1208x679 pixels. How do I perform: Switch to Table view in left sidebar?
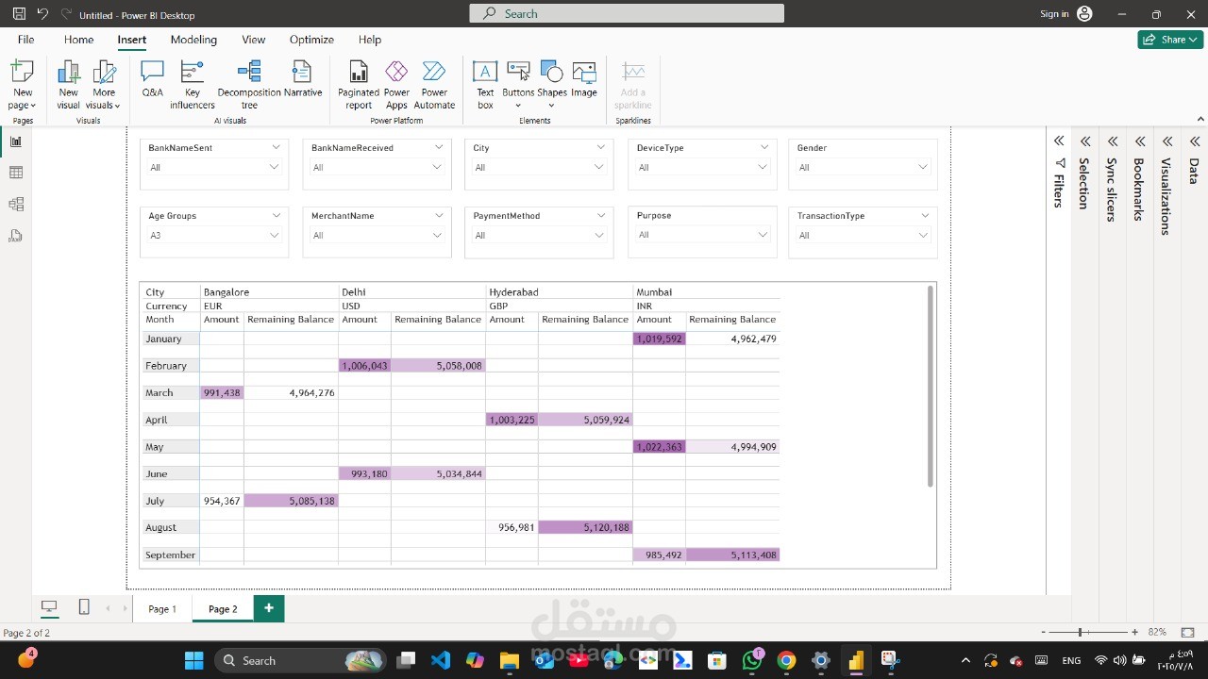(16, 173)
